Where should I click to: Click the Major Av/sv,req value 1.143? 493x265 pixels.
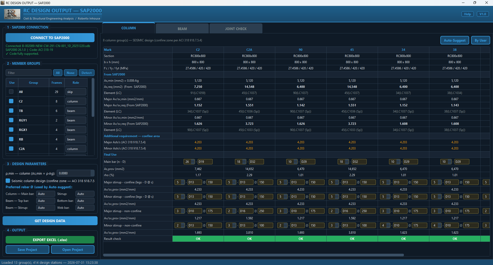455,105
